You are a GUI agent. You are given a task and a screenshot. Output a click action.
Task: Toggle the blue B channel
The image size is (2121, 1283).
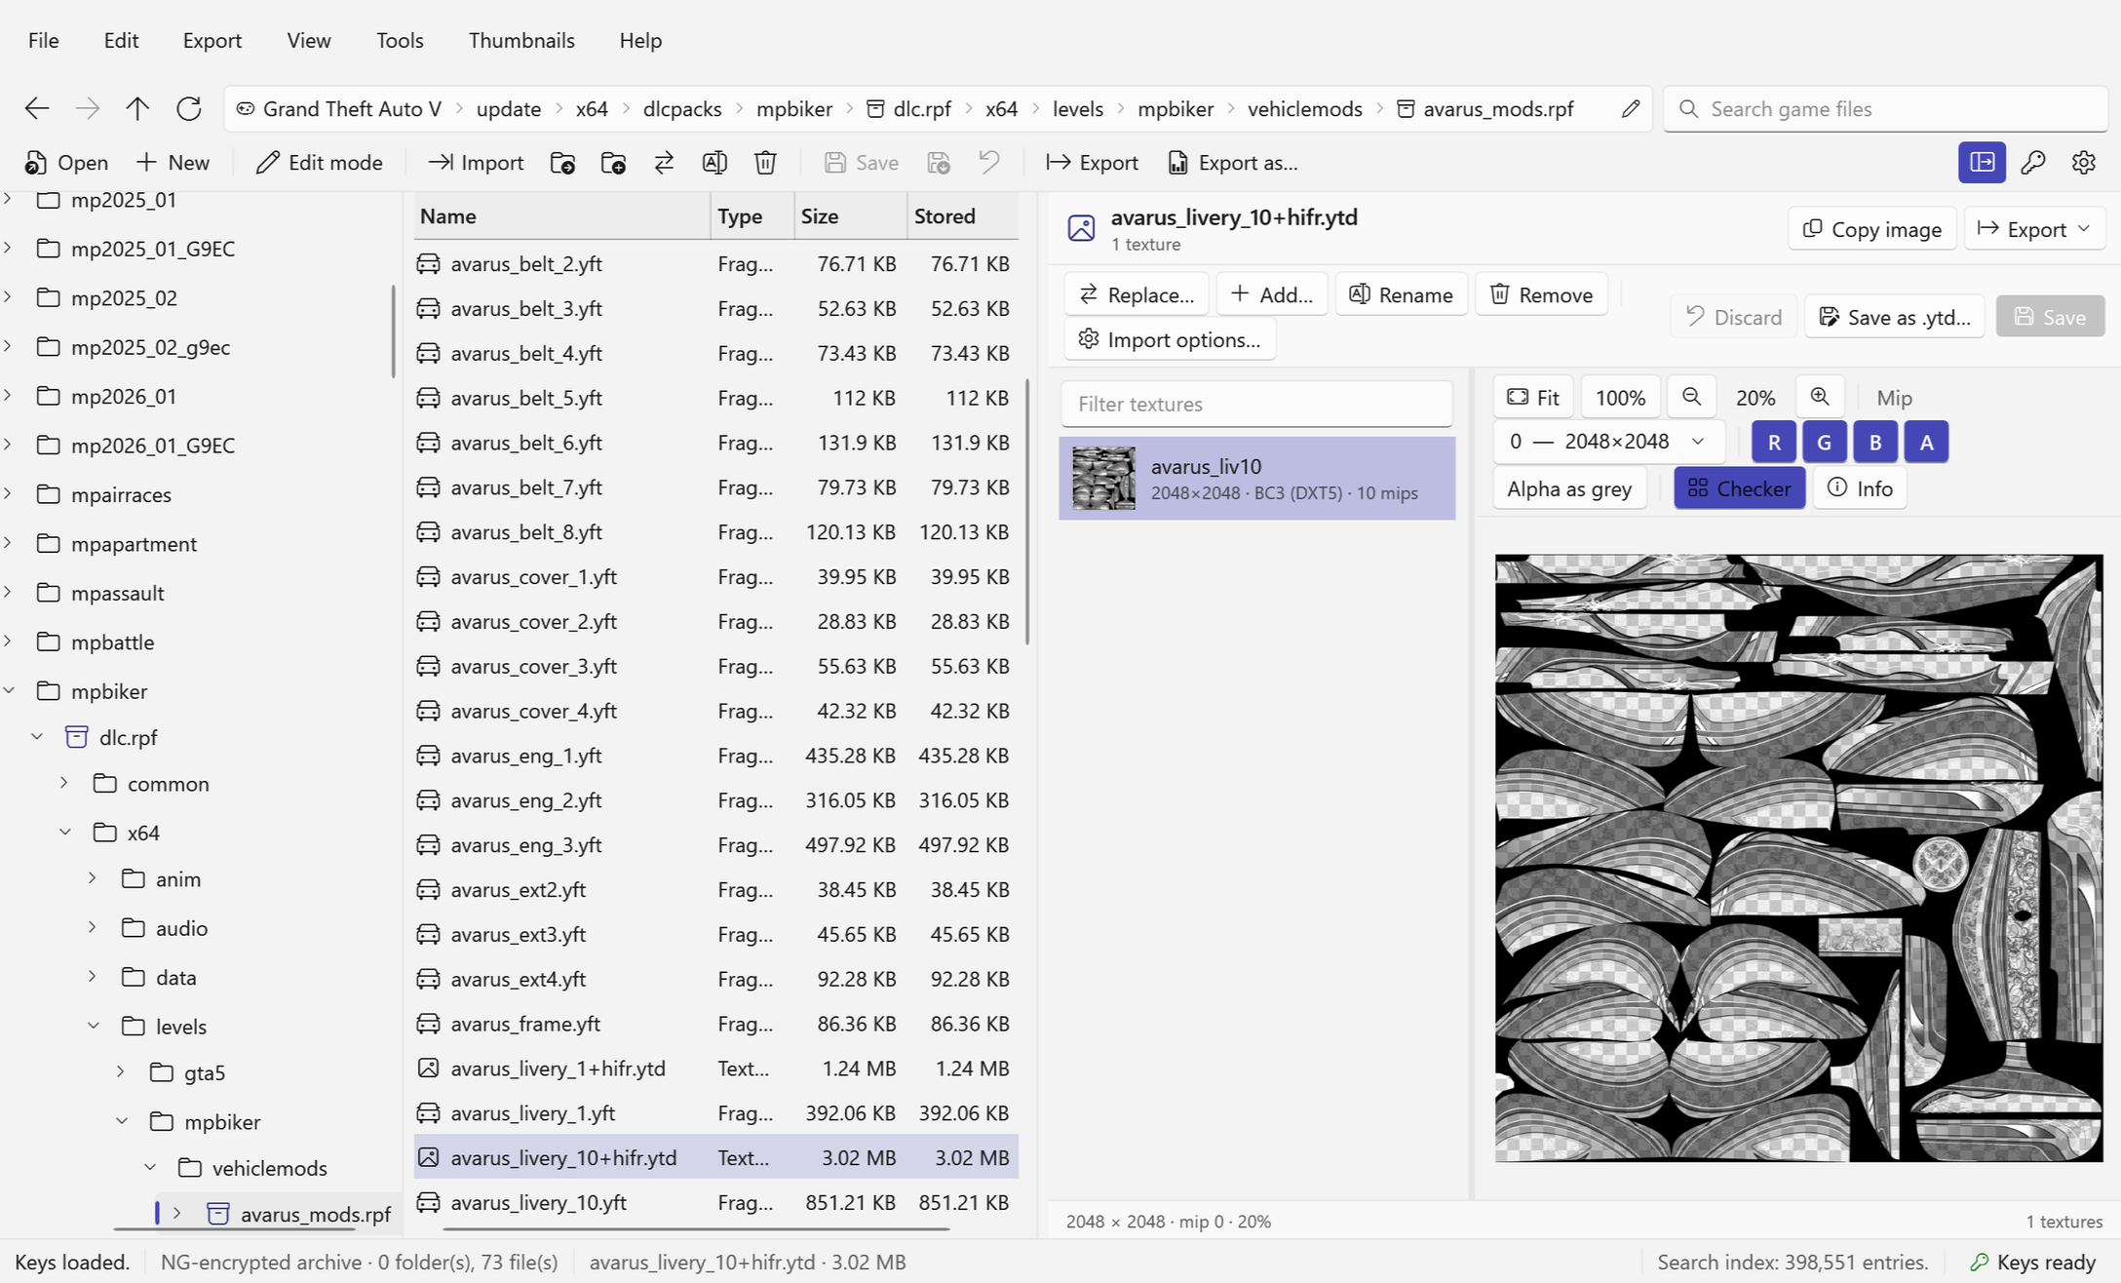1875,442
